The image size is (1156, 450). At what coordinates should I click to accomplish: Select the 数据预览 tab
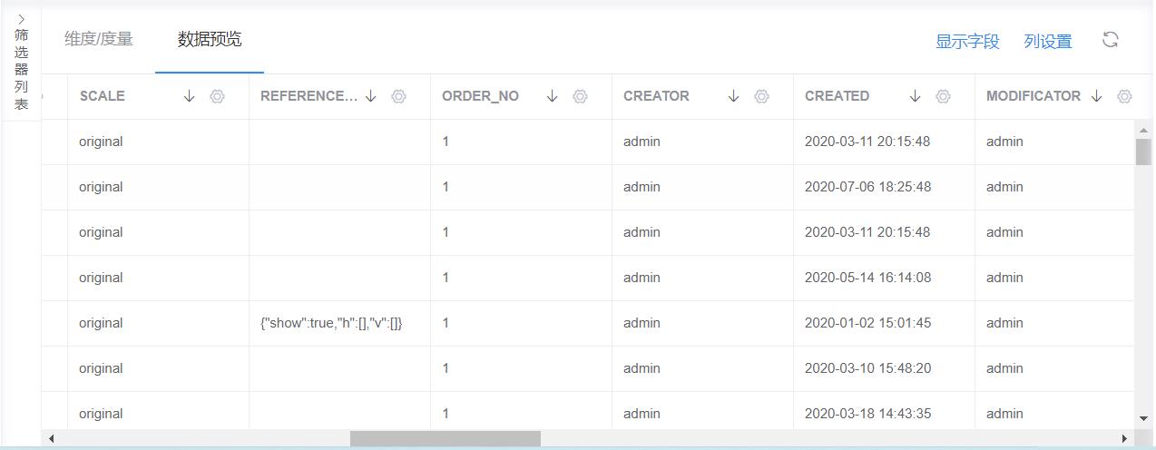click(x=210, y=39)
